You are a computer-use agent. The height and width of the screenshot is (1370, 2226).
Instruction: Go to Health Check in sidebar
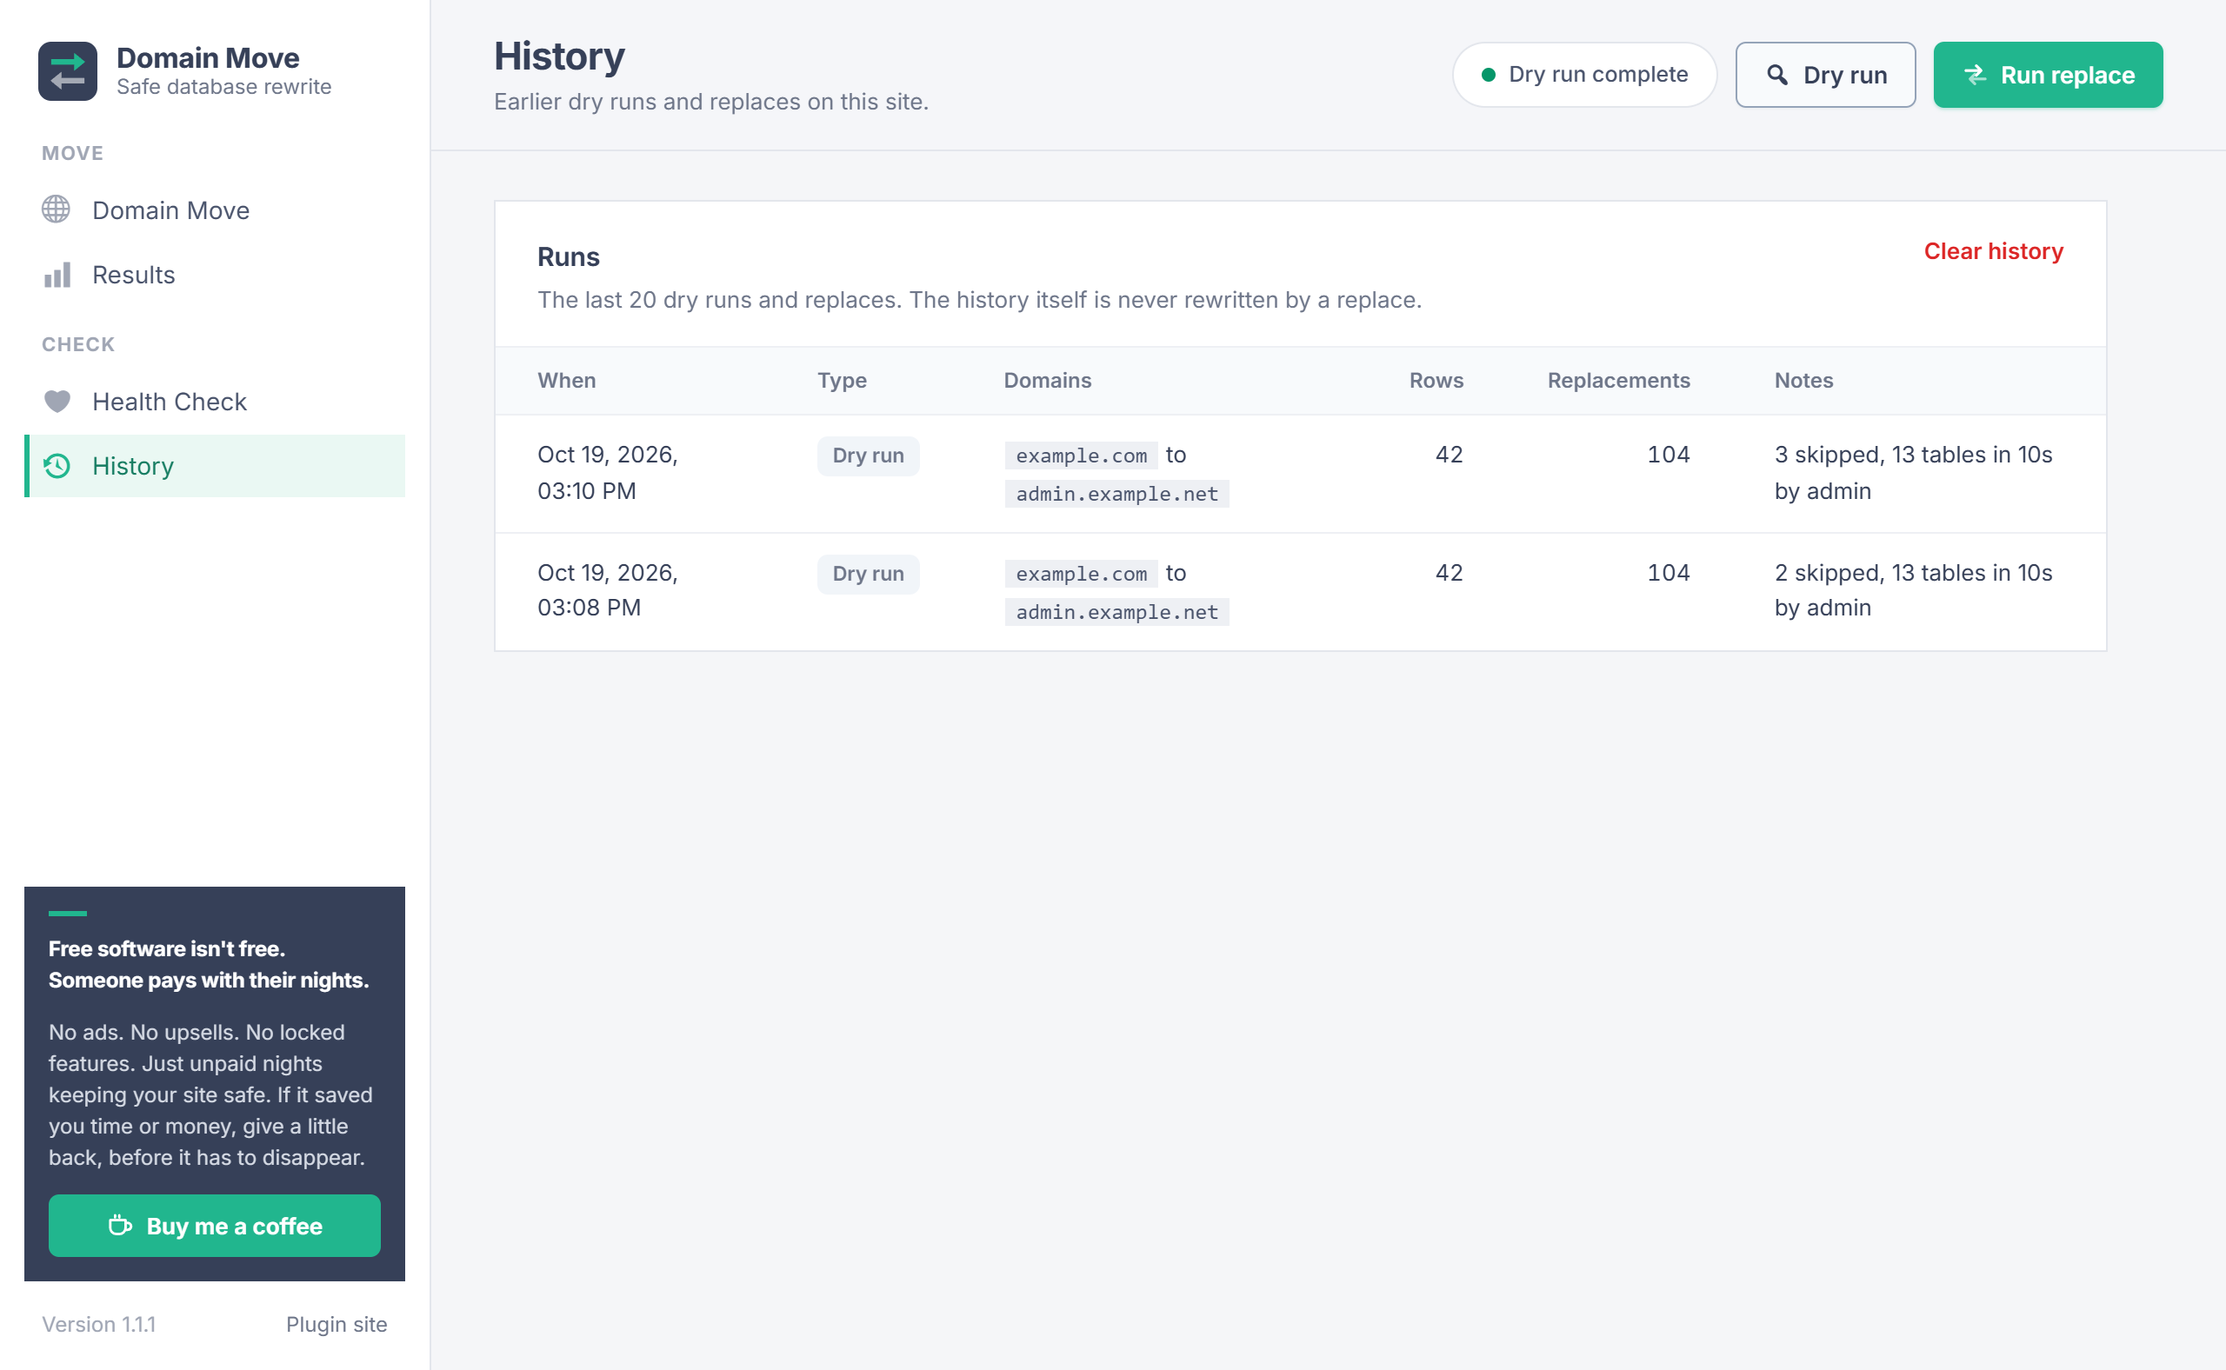[215, 402]
